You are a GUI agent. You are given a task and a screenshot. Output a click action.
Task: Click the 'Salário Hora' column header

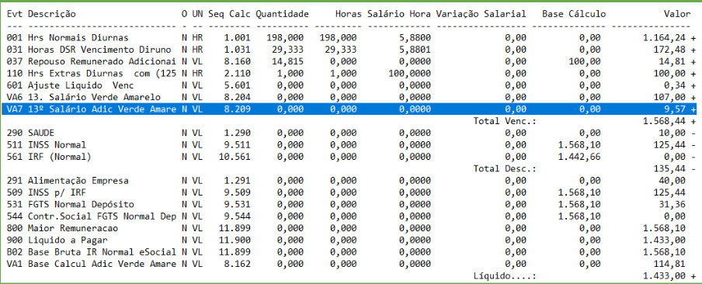399,14
